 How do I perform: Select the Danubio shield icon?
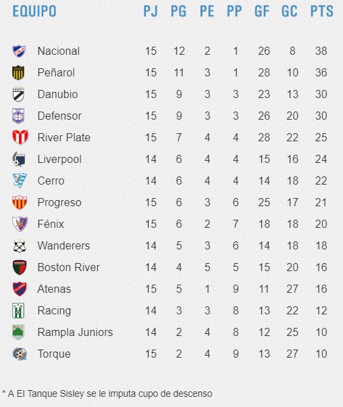(x=18, y=94)
